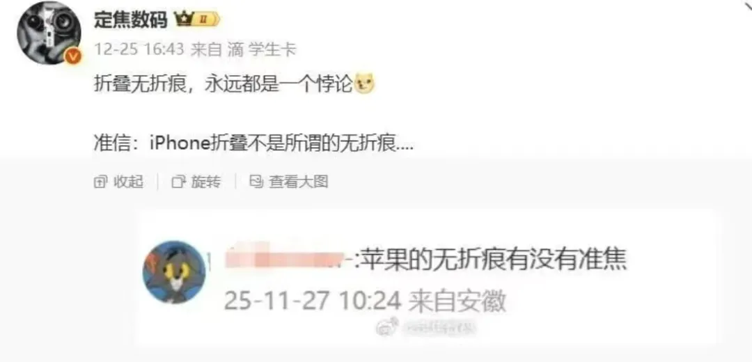Viewport: 752px width, 362px height.
Task: Click the blurred watermark username text
Action: click(x=437, y=329)
